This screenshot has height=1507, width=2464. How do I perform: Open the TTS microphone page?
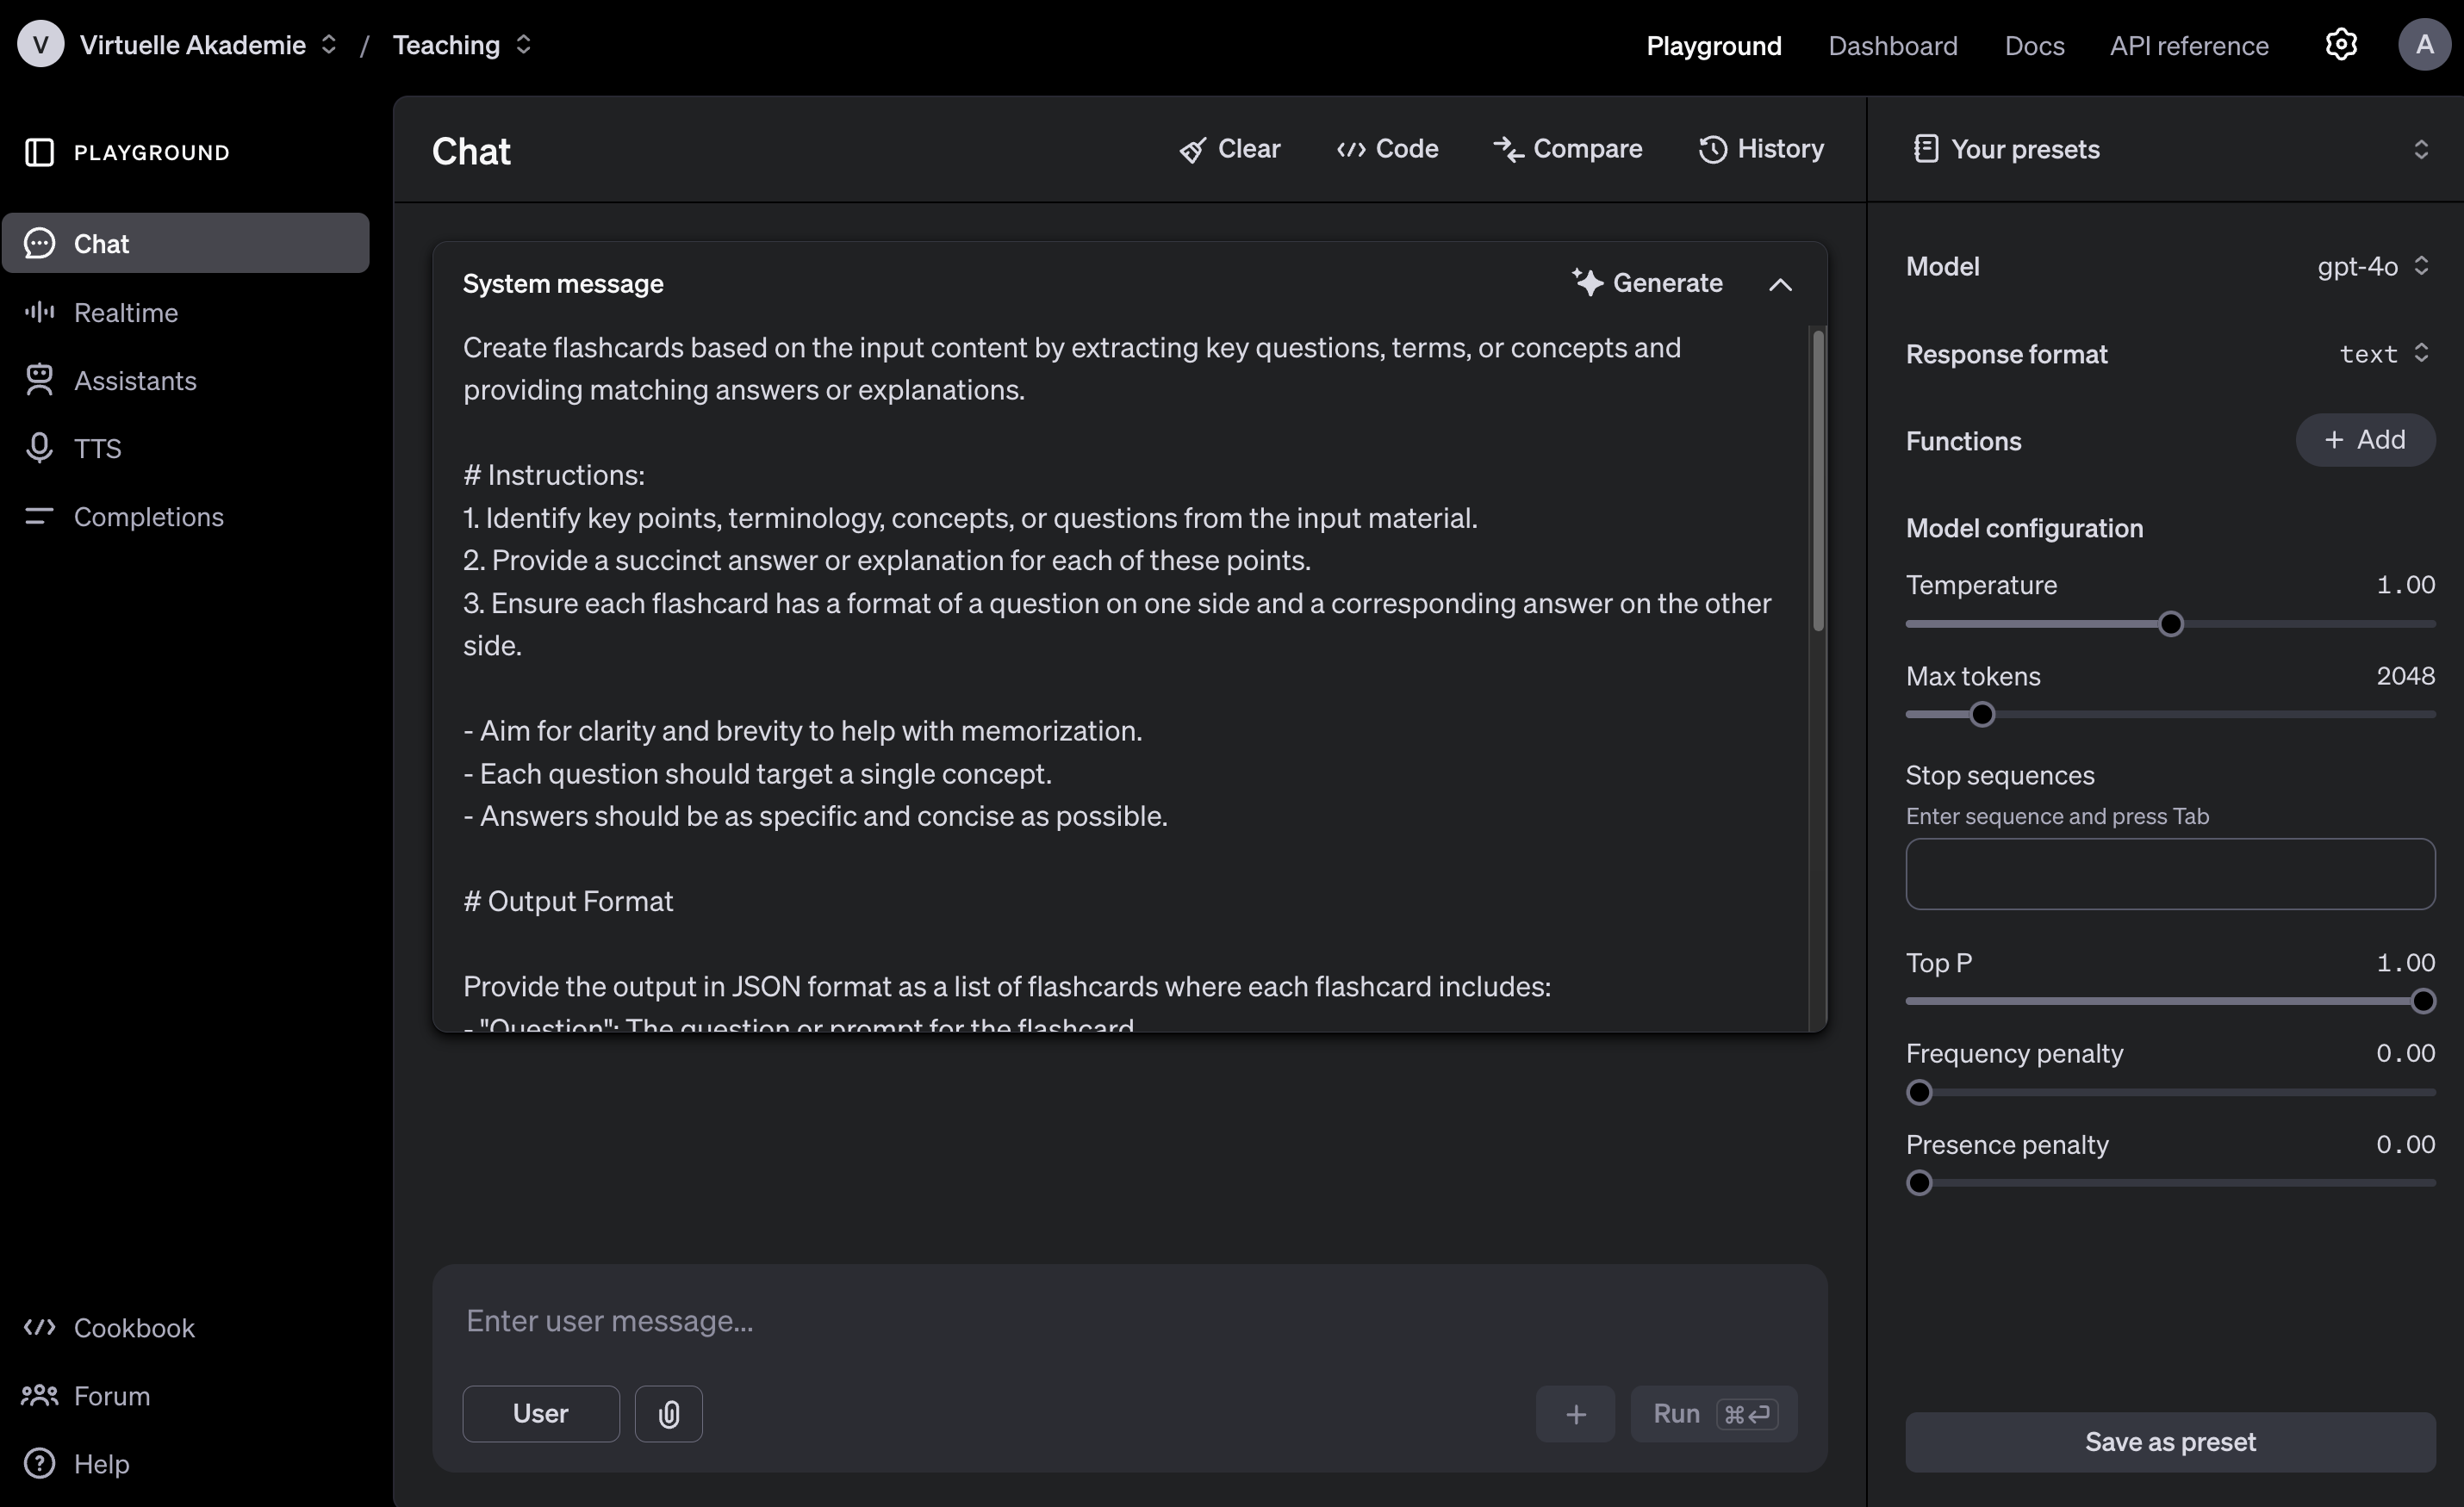pyautogui.click(x=96, y=449)
